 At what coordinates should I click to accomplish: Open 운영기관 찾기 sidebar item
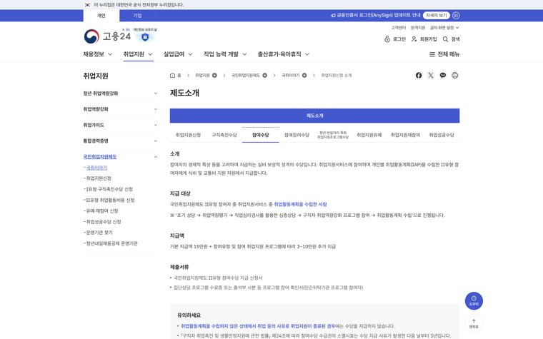click(99, 233)
